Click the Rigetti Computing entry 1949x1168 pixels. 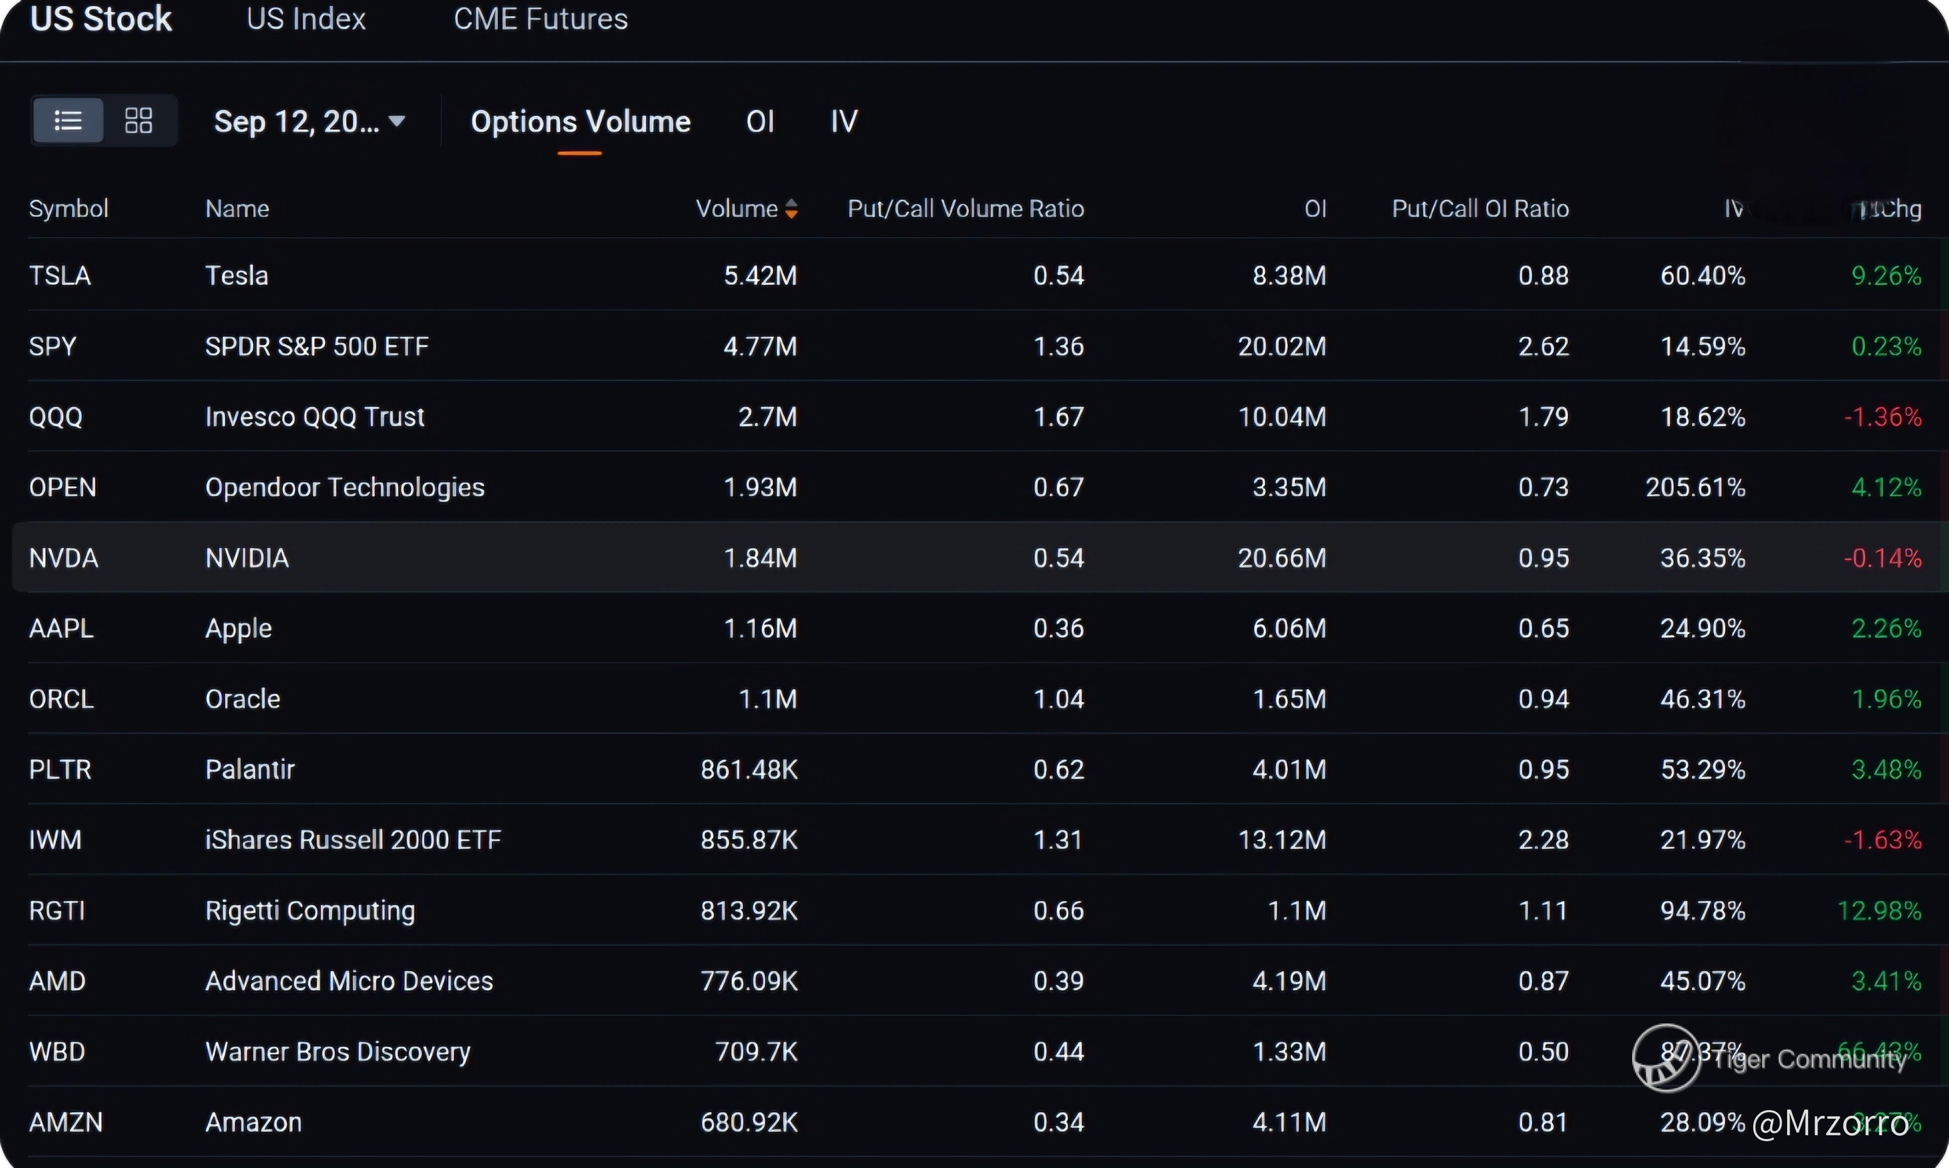[x=310, y=910]
